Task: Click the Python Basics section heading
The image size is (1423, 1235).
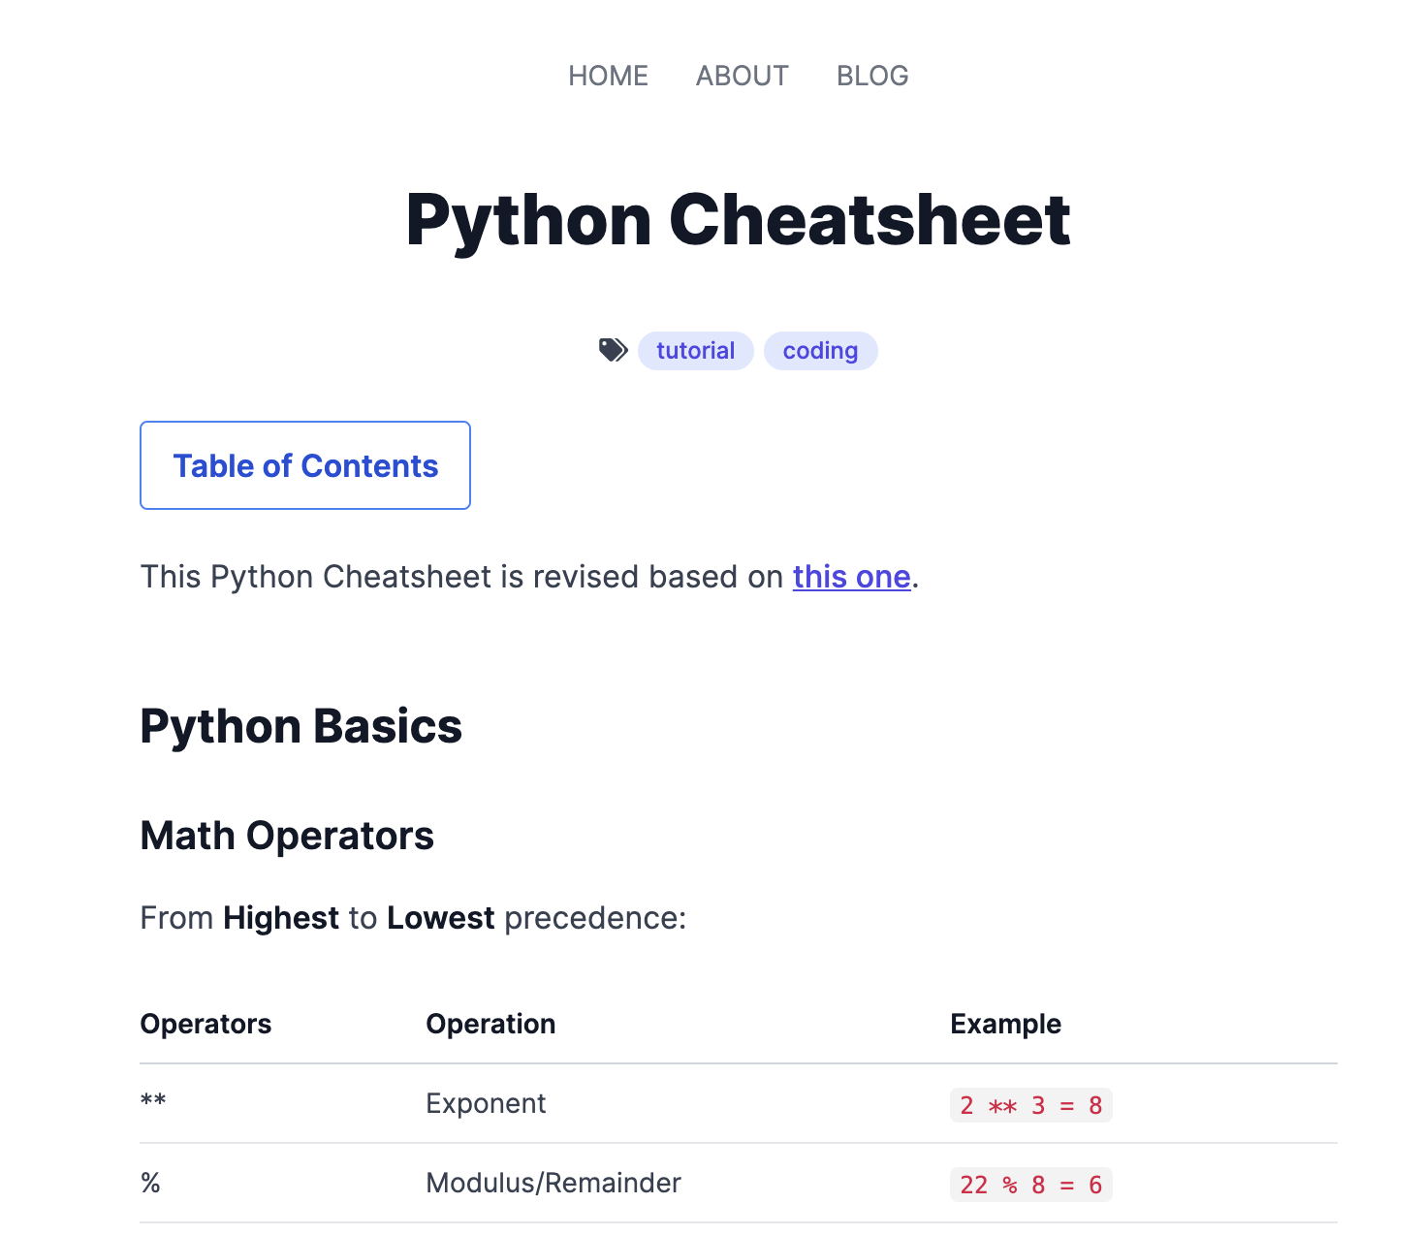Action: (x=300, y=725)
